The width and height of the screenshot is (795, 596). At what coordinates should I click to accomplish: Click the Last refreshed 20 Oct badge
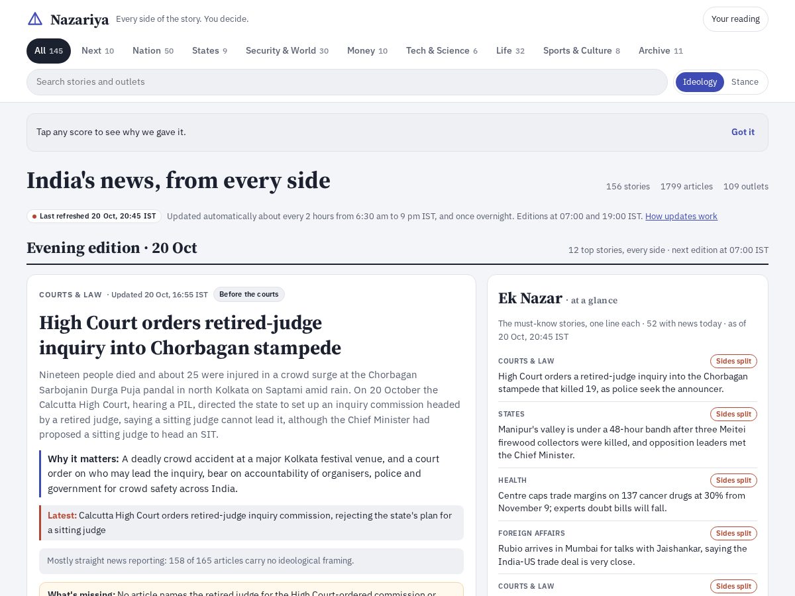click(x=94, y=217)
